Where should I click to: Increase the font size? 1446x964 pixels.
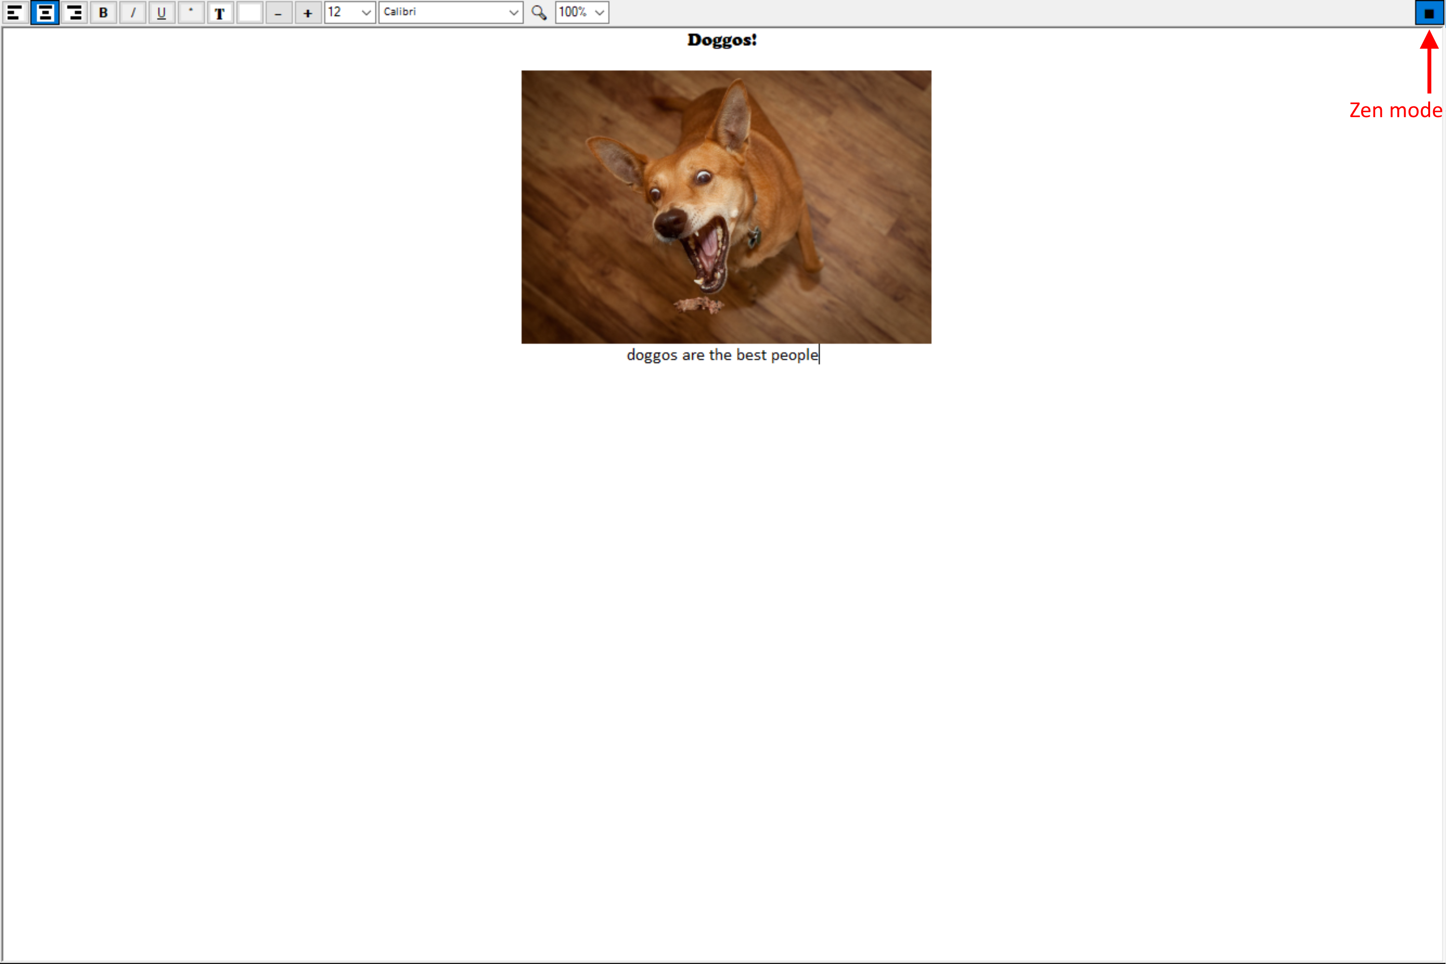pyautogui.click(x=308, y=13)
